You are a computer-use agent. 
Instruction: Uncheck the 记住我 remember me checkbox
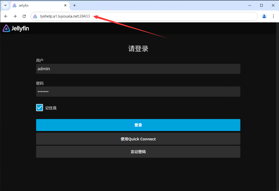pos(39,108)
